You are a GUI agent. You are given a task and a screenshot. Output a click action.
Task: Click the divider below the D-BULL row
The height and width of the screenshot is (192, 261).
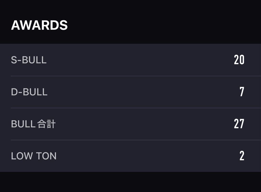pos(136,108)
